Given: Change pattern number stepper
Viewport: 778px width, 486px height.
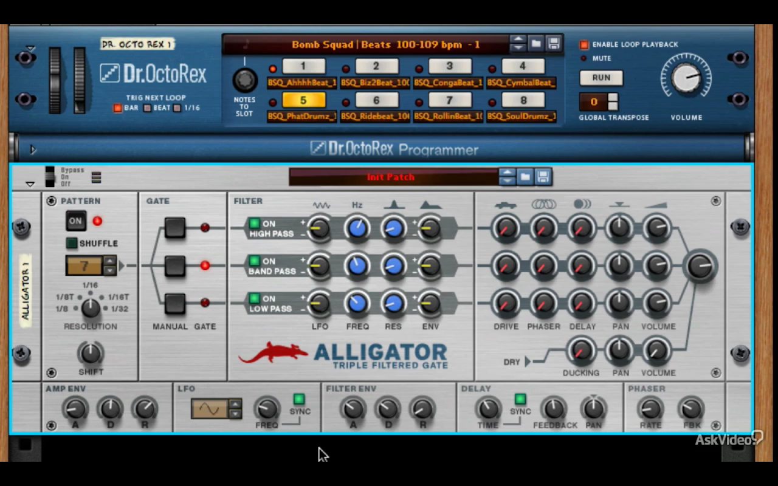Looking at the screenshot, I should pos(109,266).
